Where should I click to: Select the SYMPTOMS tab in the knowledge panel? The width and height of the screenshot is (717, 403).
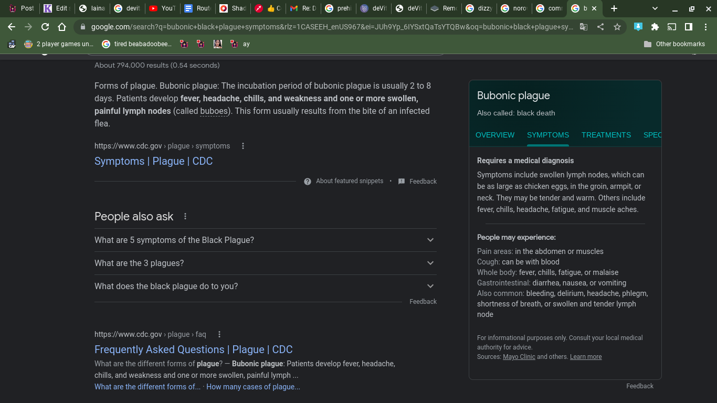(x=548, y=135)
